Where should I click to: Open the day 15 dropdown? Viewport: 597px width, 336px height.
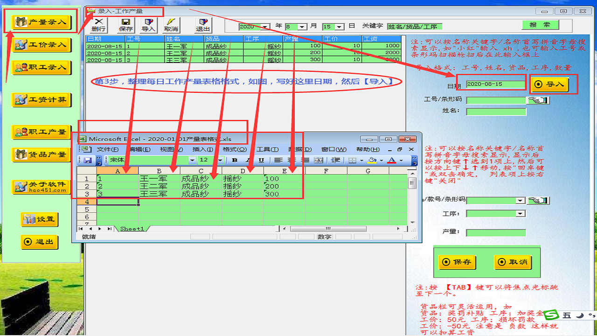(x=339, y=27)
